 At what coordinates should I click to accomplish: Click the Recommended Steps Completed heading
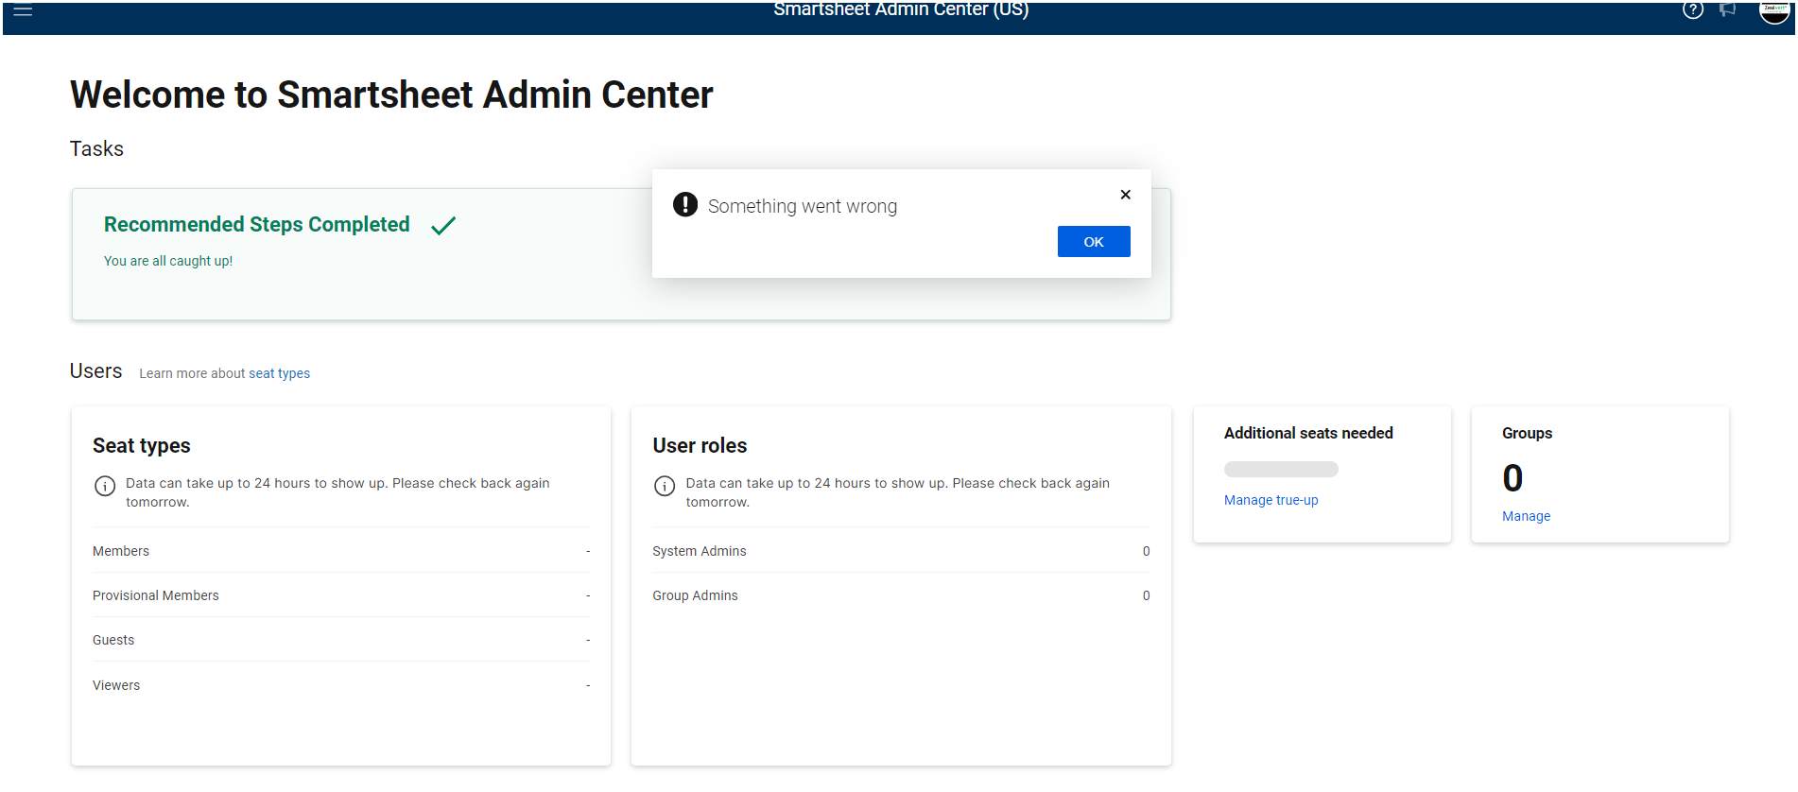257,225
